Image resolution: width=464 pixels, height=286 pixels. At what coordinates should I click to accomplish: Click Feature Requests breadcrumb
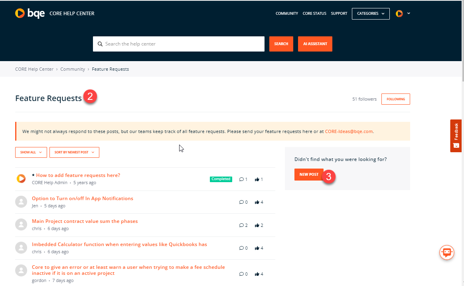tap(111, 69)
